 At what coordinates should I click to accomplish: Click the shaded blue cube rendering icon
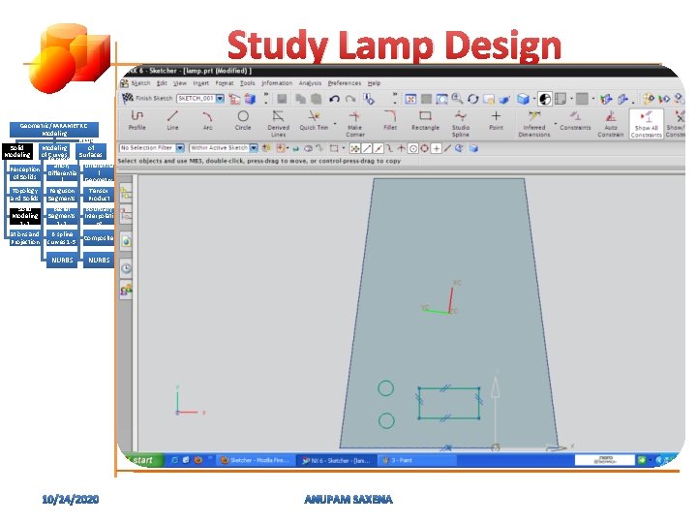[x=523, y=99]
